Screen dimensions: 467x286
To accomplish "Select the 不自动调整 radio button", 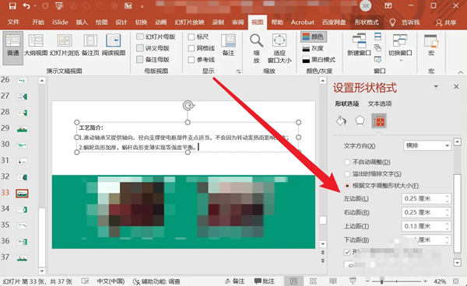I will click(347, 162).
